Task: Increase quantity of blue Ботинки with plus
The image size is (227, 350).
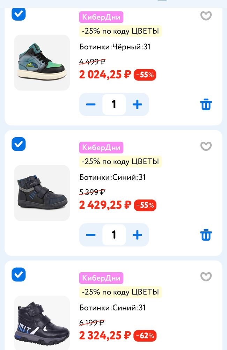Action: tap(138, 235)
